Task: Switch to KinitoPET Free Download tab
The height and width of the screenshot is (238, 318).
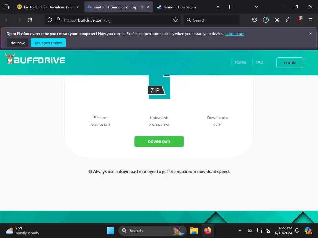Action: (x=48, y=7)
